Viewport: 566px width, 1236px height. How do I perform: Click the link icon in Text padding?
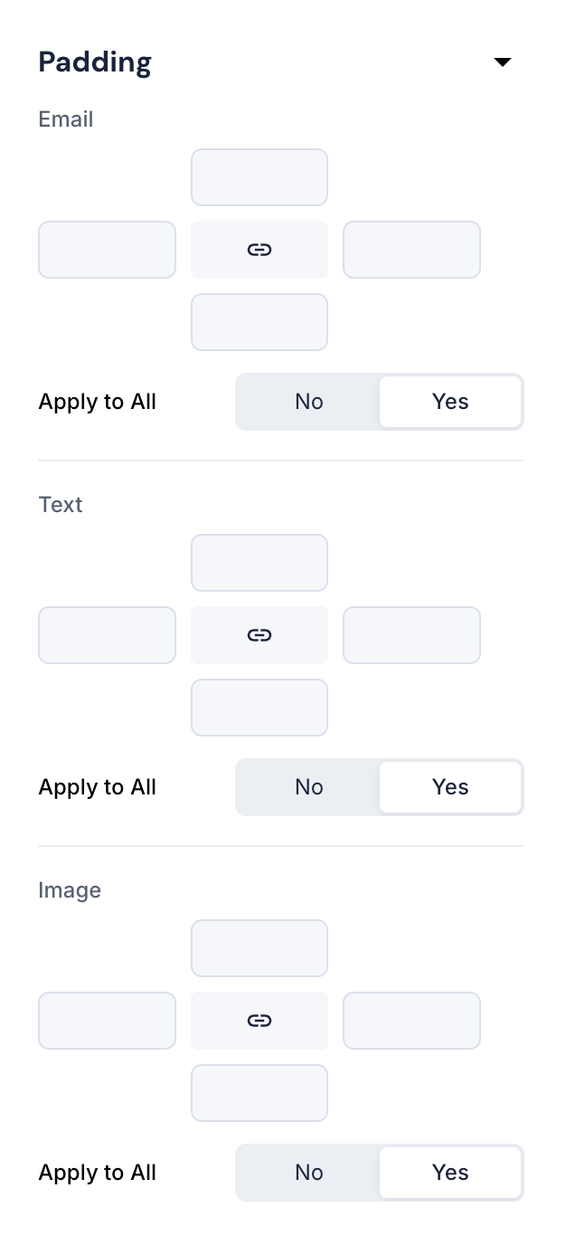259,635
